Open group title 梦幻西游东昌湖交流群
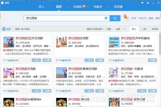This screenshot has width=161, height=107. [83, 69]
